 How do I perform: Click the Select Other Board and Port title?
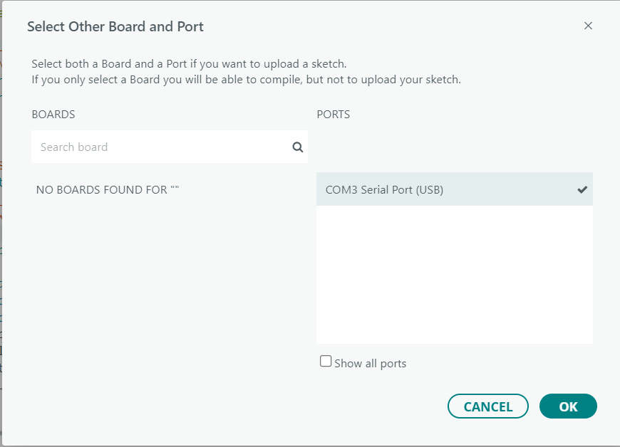(x=115, y=27)
